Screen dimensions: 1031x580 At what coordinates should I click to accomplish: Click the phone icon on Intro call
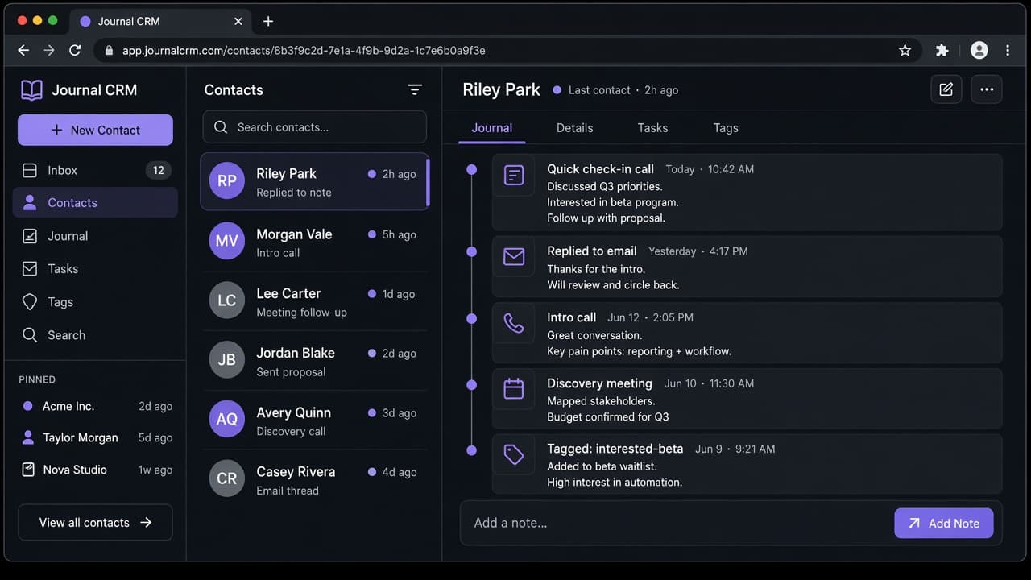click(x=514, y=323)
